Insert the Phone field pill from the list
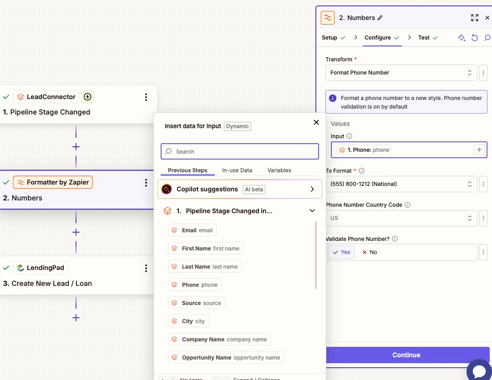Viewport: 492px width, 380px height. coord(194,285)
